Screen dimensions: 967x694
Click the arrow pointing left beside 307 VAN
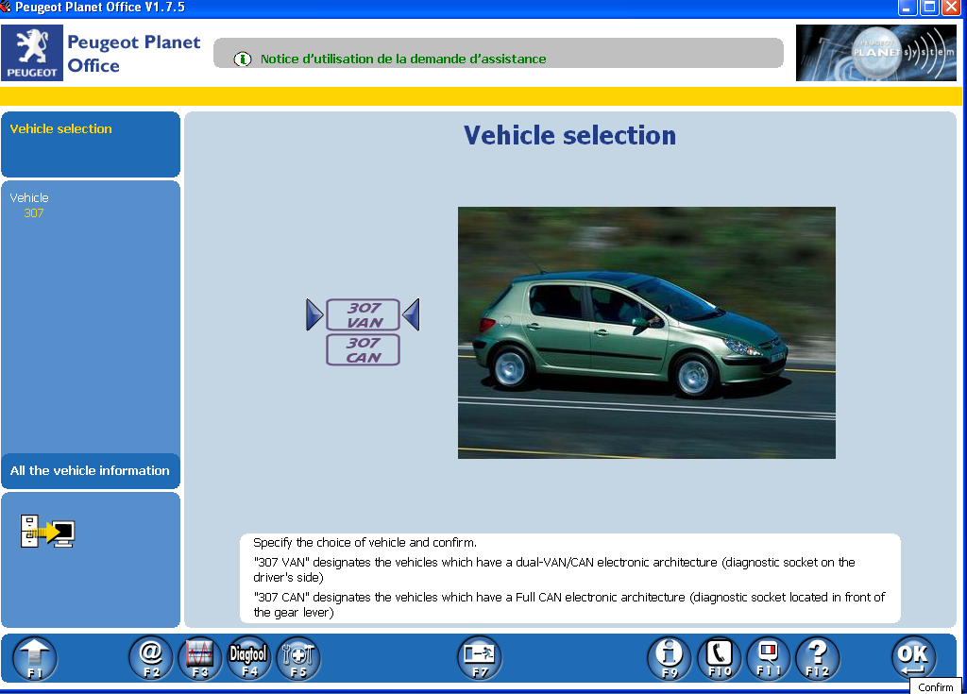click(412, 314)
